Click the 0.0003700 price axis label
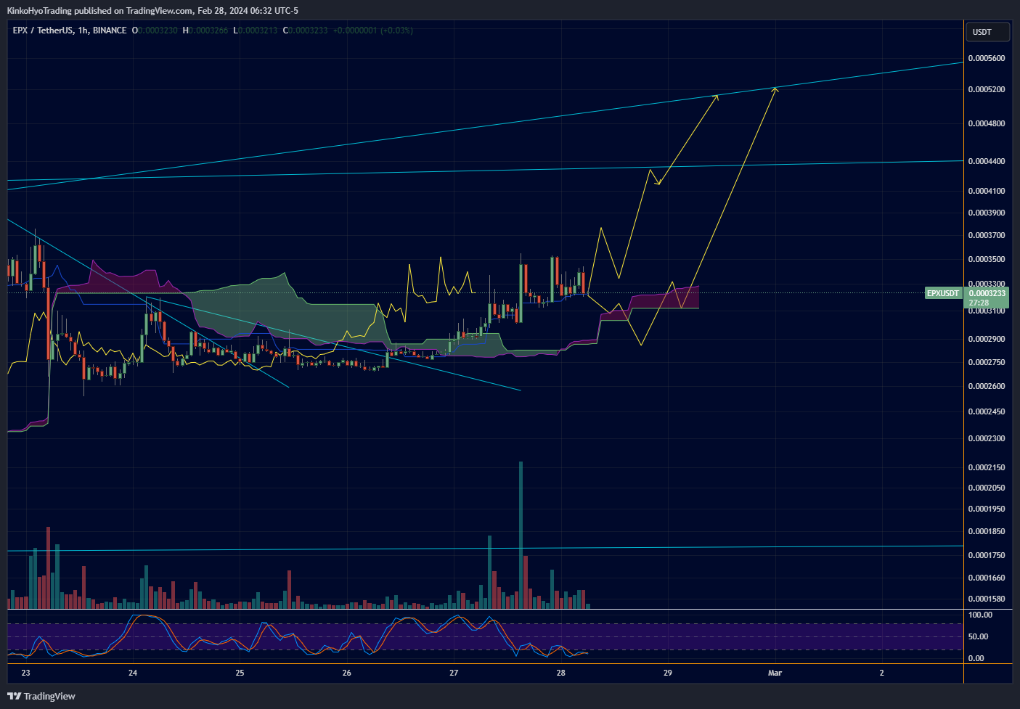 tap(987, 235)
